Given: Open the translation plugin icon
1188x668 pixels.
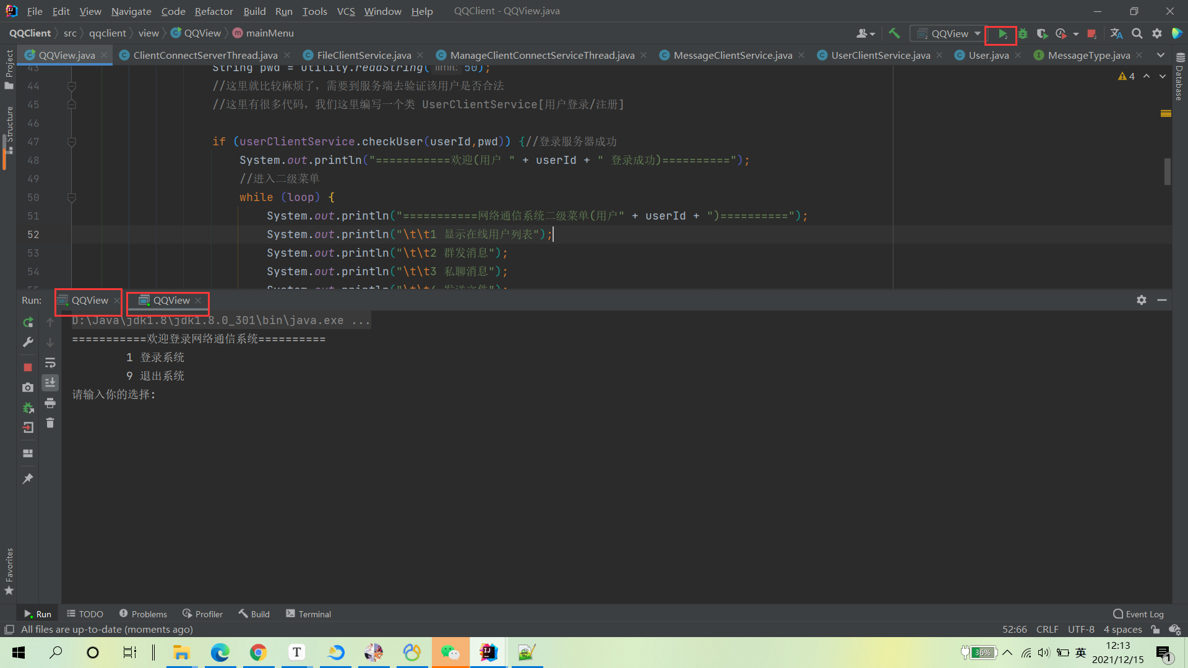Looking at the screenshot, I should click(x=1116, y=33).
